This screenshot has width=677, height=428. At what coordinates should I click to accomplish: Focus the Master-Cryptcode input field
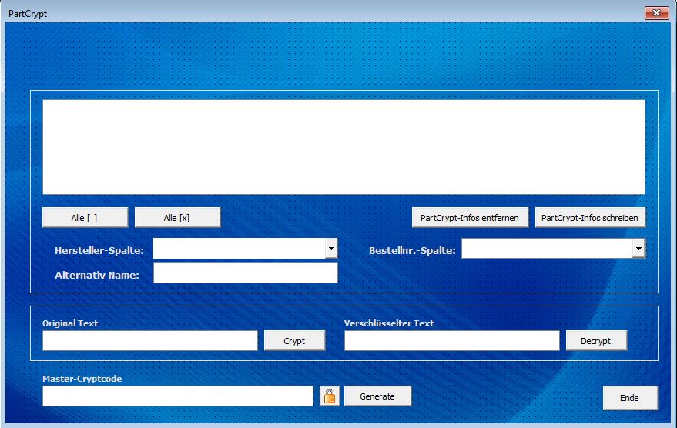pos(177,396)
